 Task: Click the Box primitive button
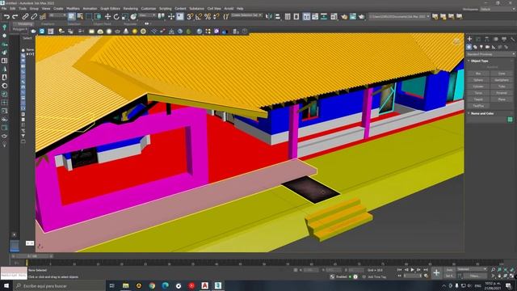tap(478, 74)
